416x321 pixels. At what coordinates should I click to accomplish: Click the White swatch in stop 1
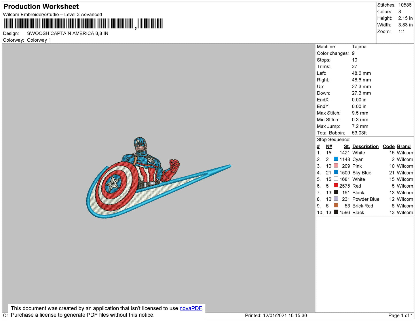click(x=336, y=152)
